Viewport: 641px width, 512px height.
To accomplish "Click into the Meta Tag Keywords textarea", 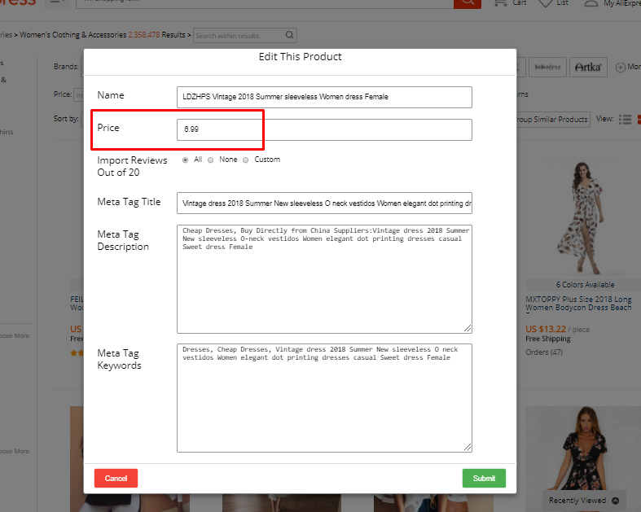I will [x=324, y=397].
